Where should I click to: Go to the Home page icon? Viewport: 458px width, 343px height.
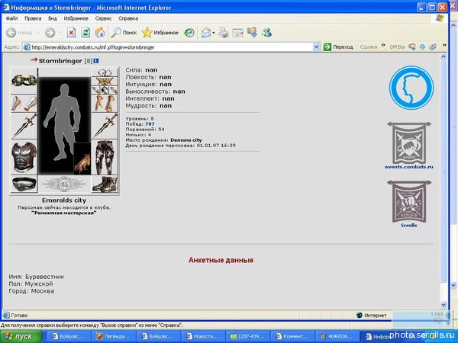coord(98,33)
